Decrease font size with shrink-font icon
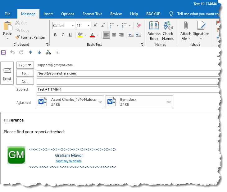The image size is (227, 192). click(x=103, y=26)
